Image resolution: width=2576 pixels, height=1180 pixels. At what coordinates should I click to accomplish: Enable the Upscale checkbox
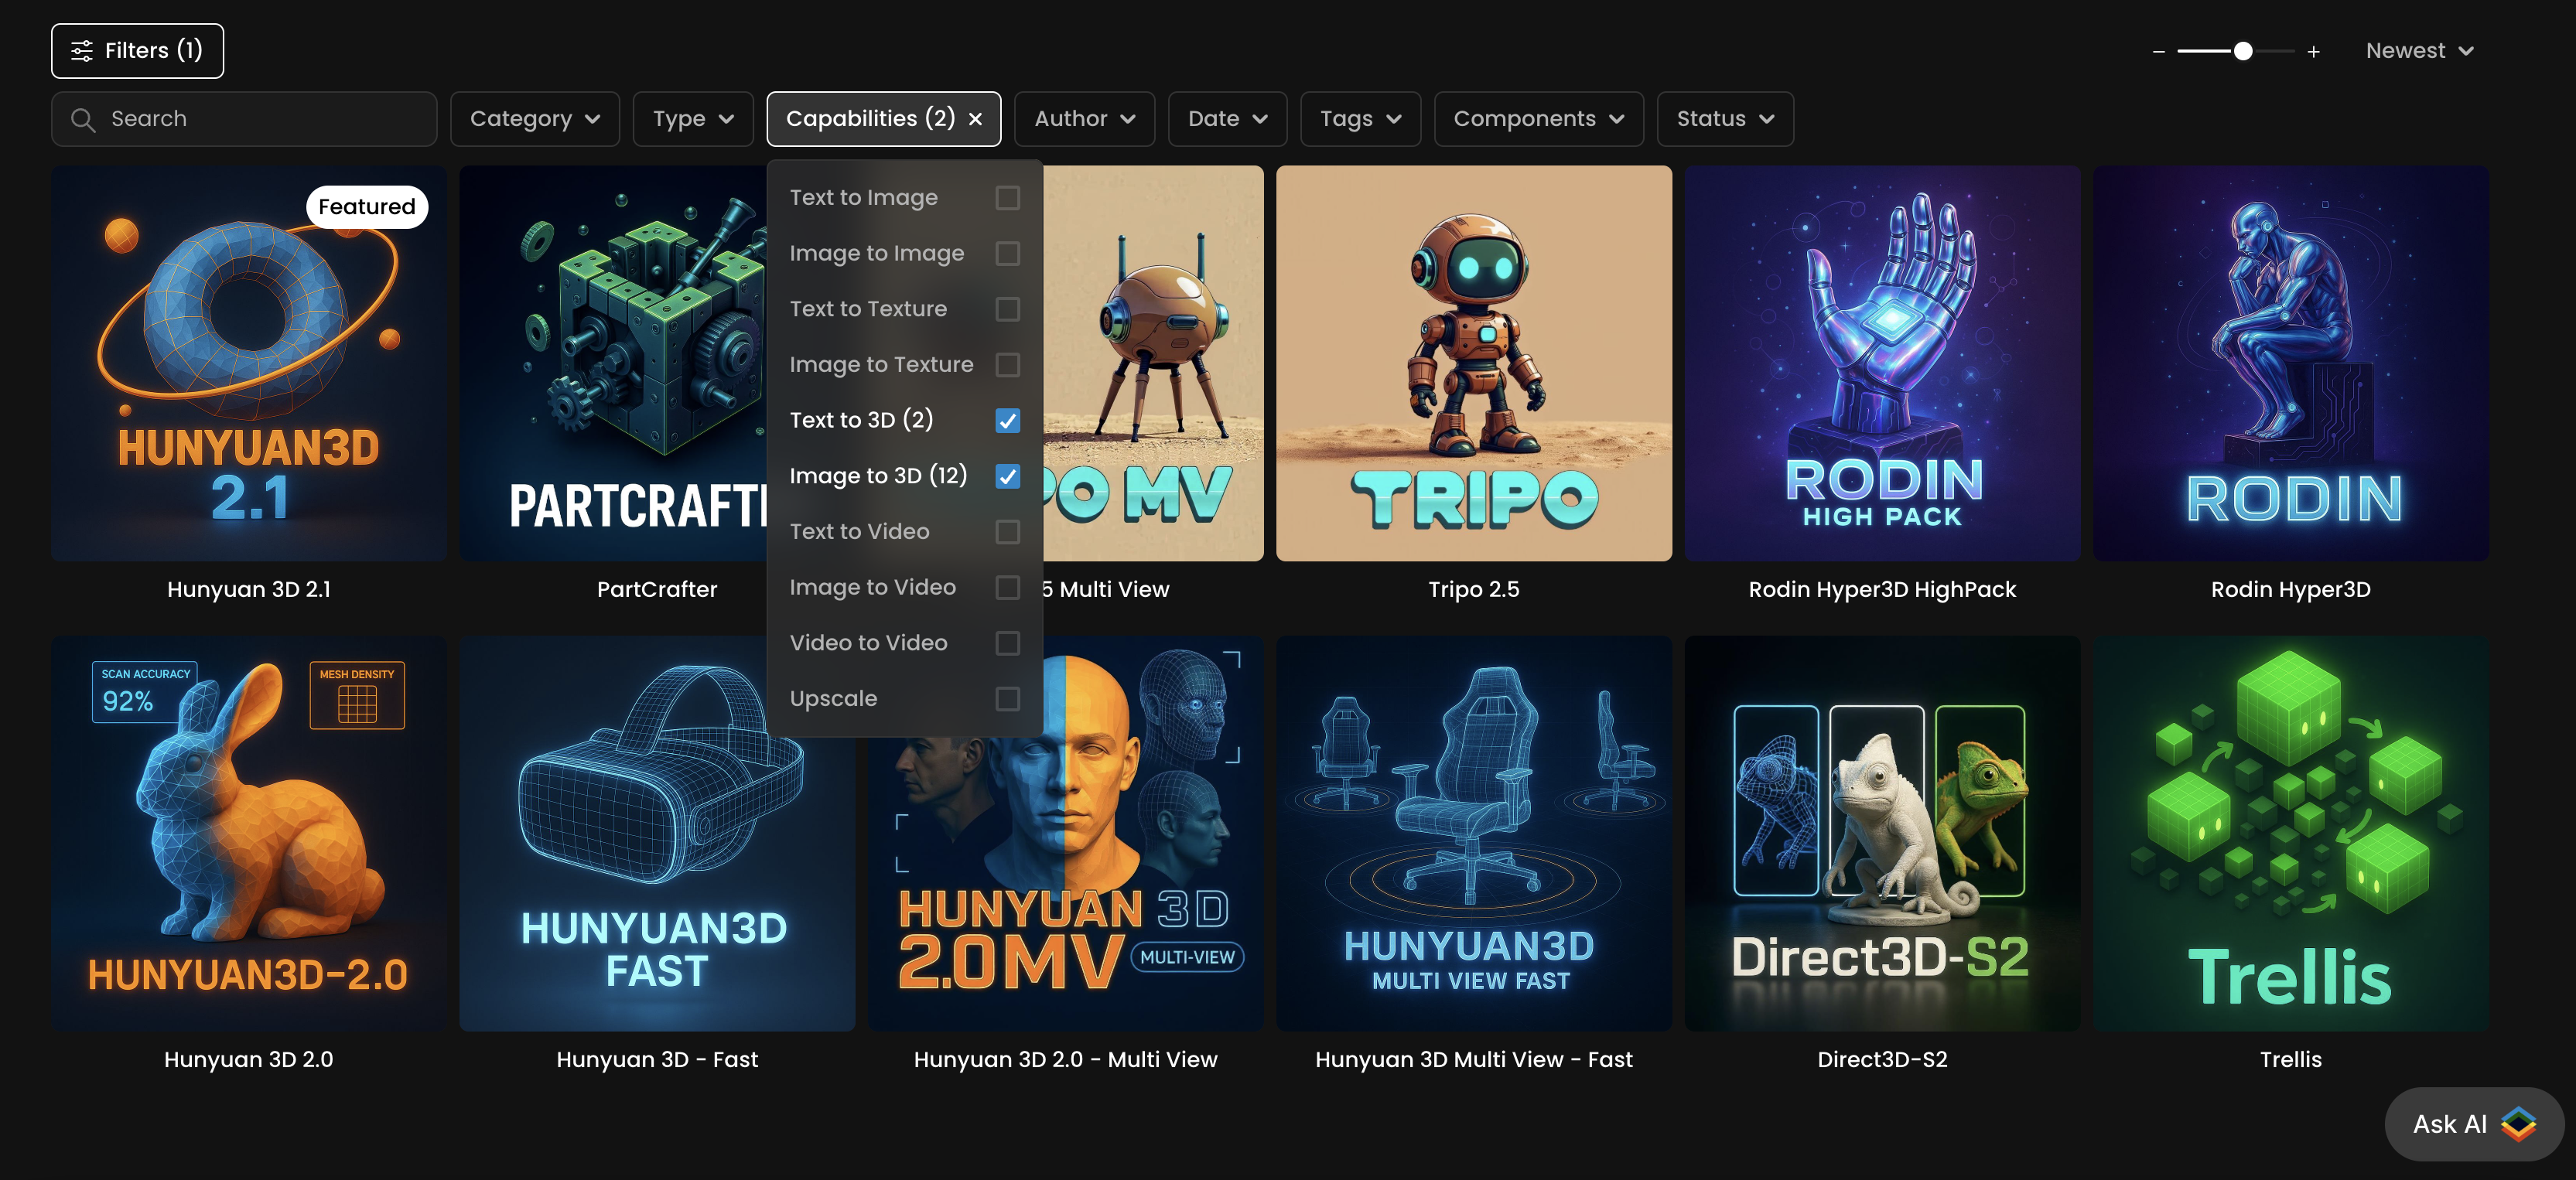point(1007,699)
